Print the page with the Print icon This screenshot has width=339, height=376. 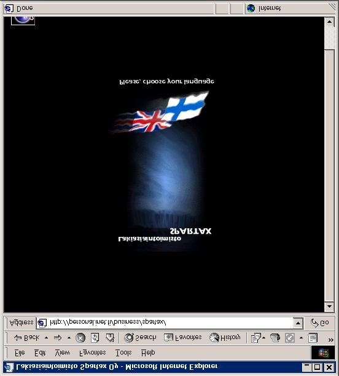click(x=275, y=338)
